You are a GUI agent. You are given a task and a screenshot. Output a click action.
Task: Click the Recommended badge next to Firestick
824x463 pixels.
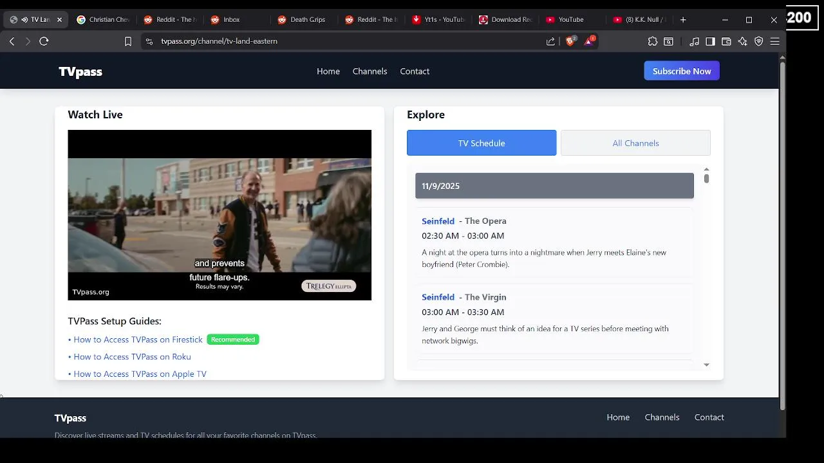click(233, 340)
